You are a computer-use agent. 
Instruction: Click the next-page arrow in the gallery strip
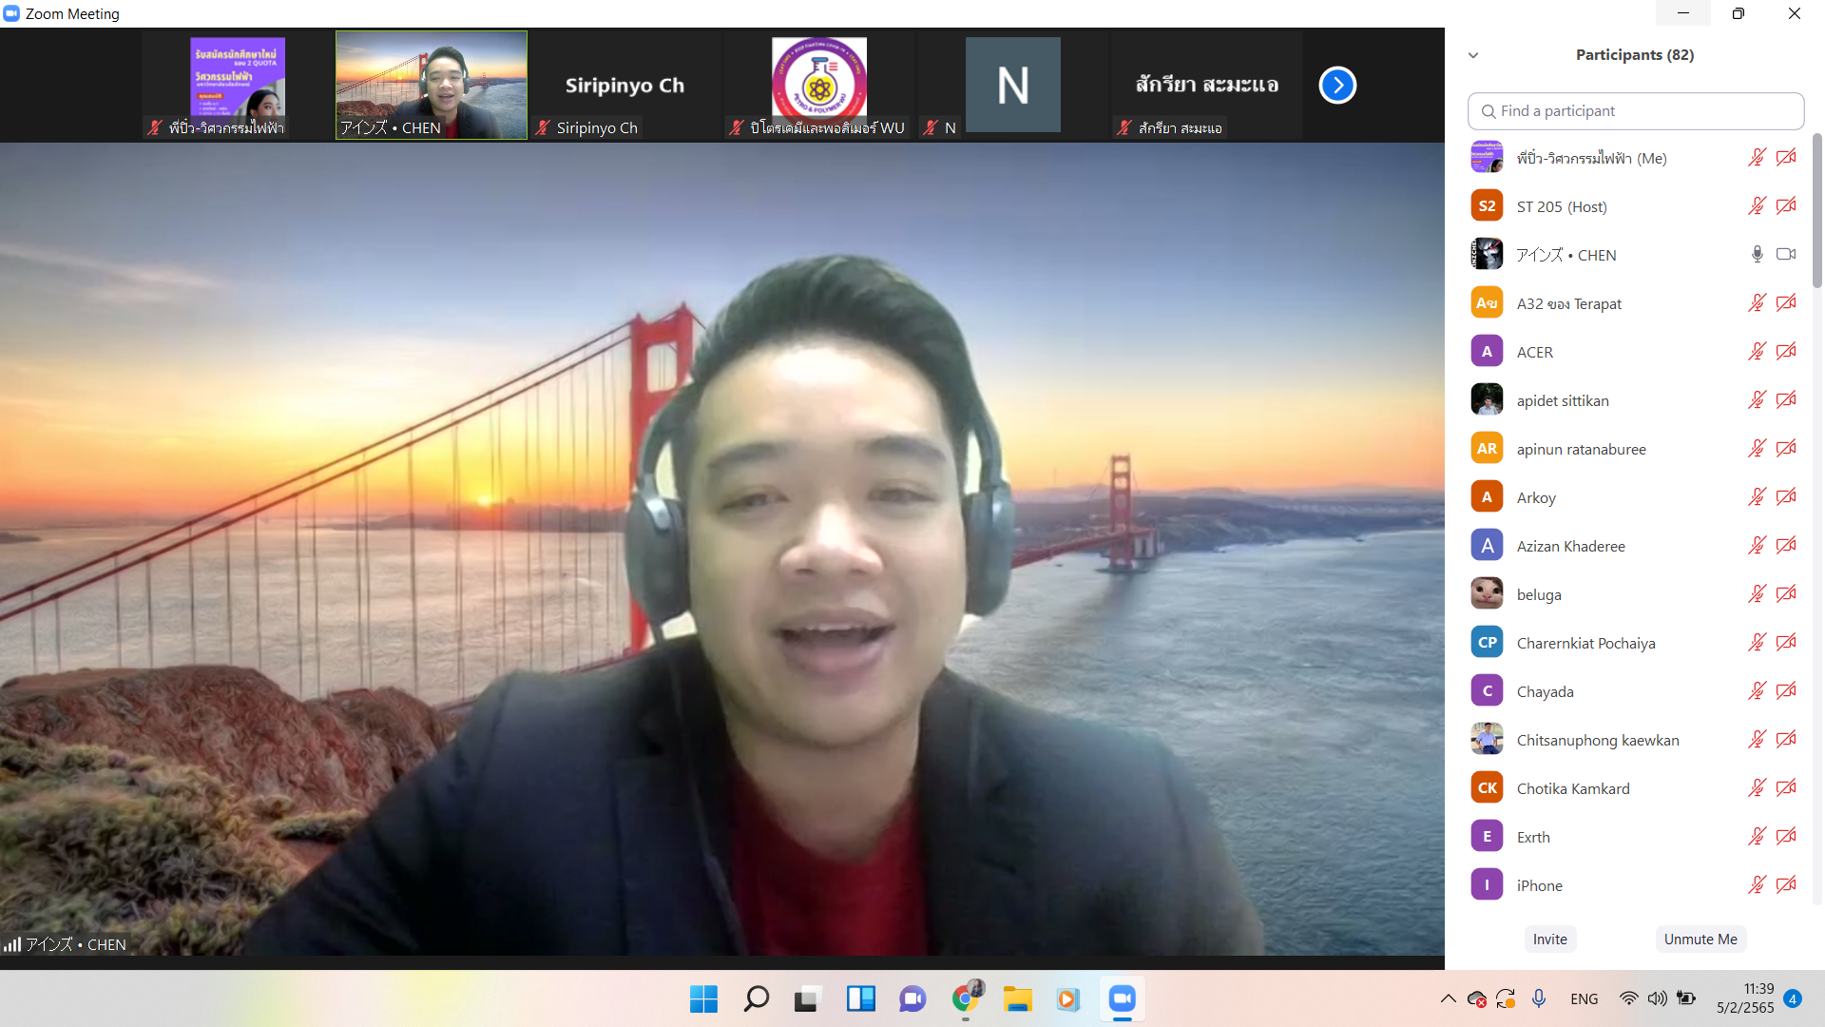coord(1336,86)
